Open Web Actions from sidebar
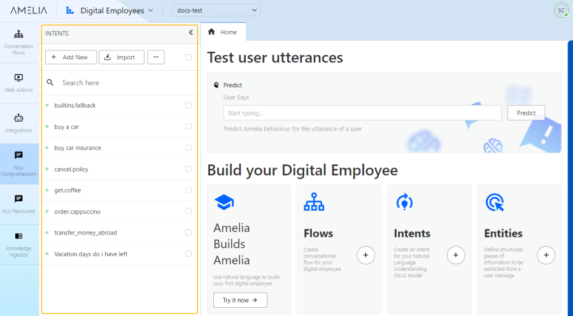This screenshot has height=316, width=573. coord(18,83)
